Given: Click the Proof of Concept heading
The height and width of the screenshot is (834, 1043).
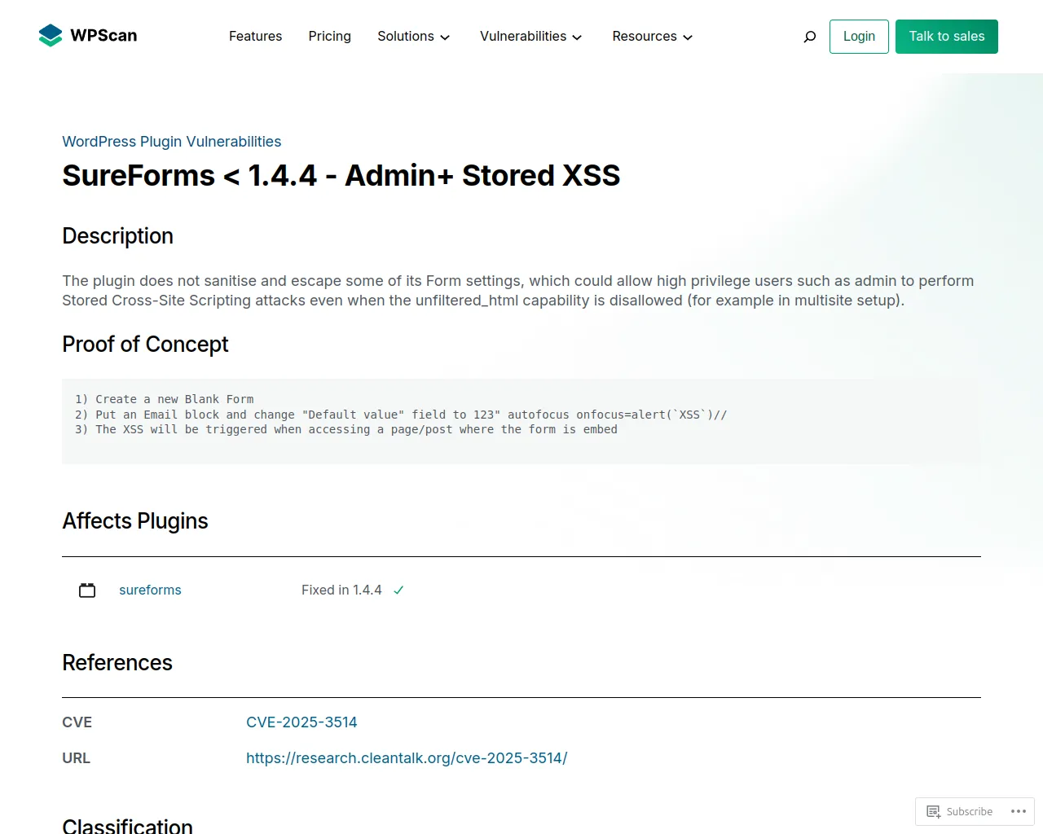Looking at the screenshot, I should pyautogui.click(x=145, y=345).
